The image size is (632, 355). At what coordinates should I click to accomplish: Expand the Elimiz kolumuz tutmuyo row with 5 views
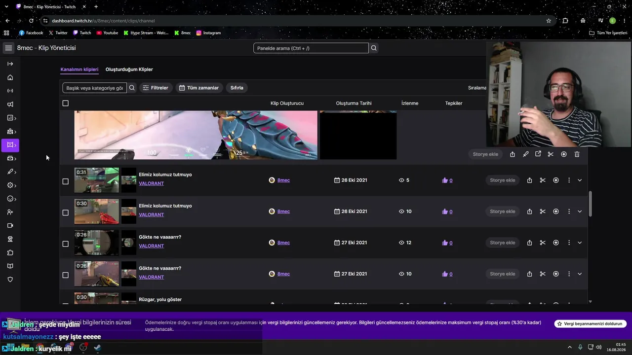(x=580, y=180)
